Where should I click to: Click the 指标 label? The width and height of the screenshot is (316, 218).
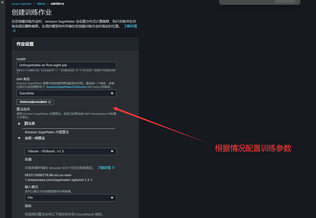coord(28,206)
